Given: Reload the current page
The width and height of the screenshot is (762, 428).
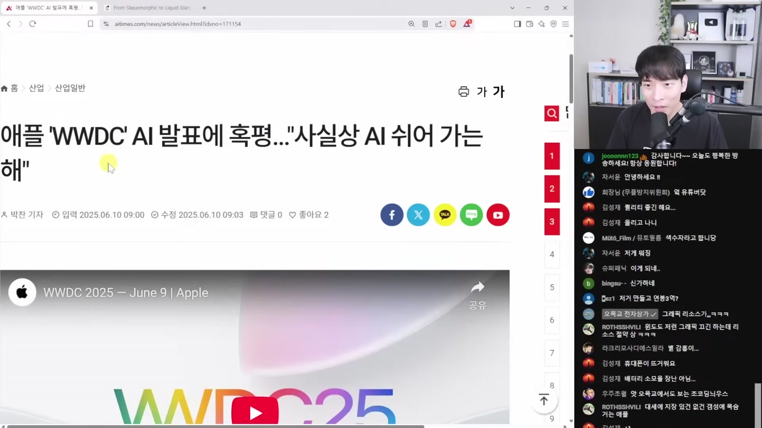Looking at the screenshot, I should (x=32, y=24).
